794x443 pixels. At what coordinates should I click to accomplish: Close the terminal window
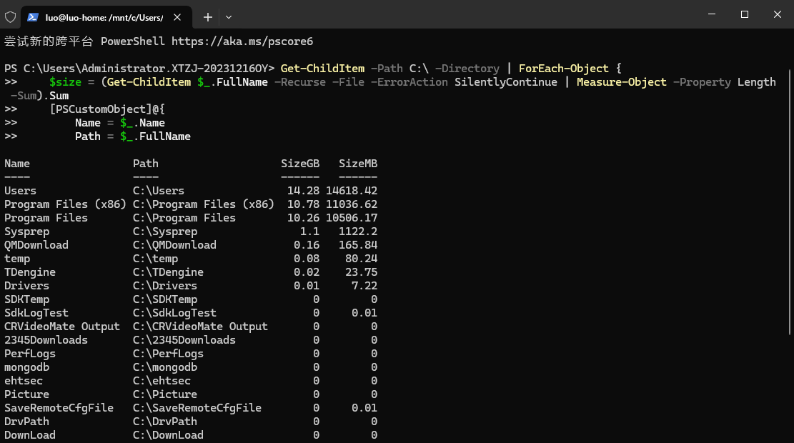click(778, 14)
